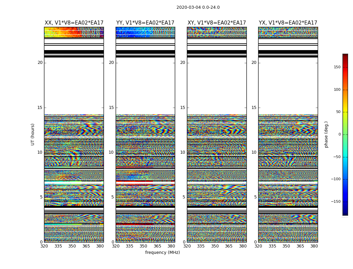
Task: Click XX panel y-axis tick 20
Action: [40, 63]
